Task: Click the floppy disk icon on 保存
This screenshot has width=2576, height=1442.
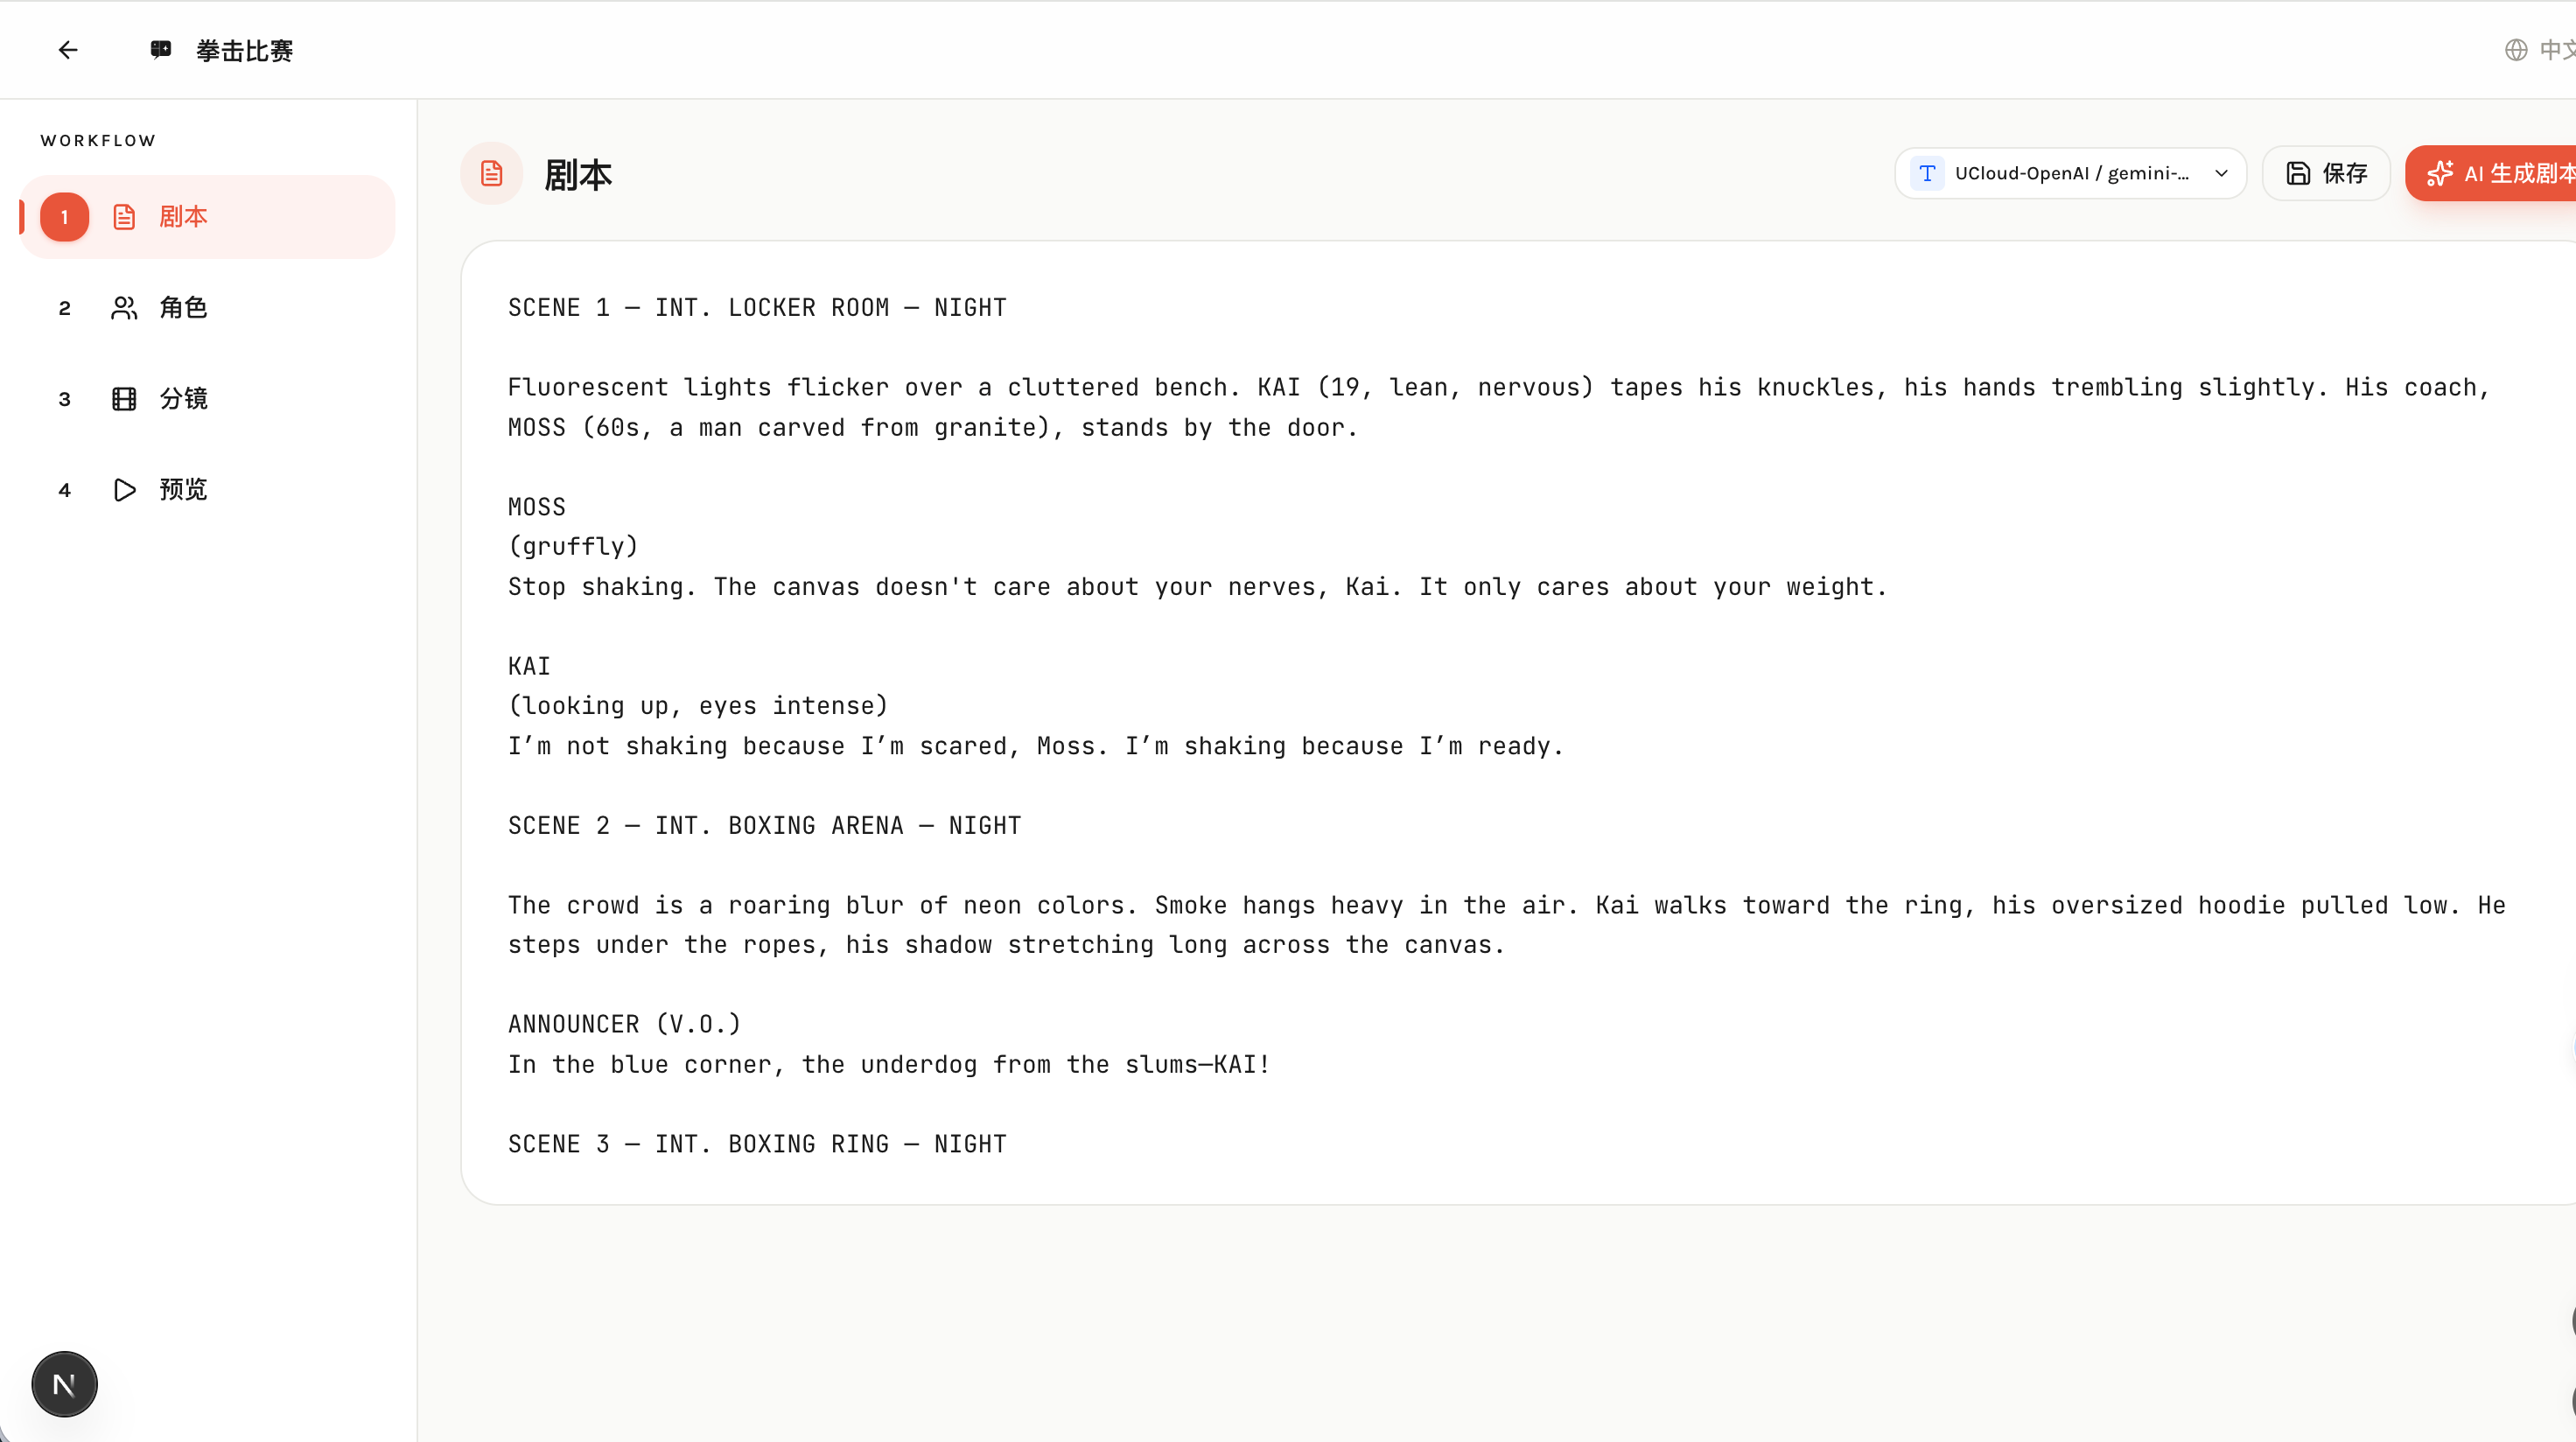Action: (x=2298, y=174)
